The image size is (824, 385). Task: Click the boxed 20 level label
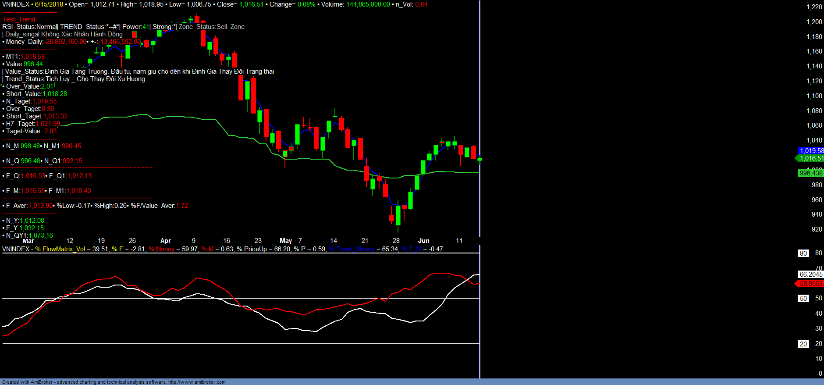tap(803, 344)
